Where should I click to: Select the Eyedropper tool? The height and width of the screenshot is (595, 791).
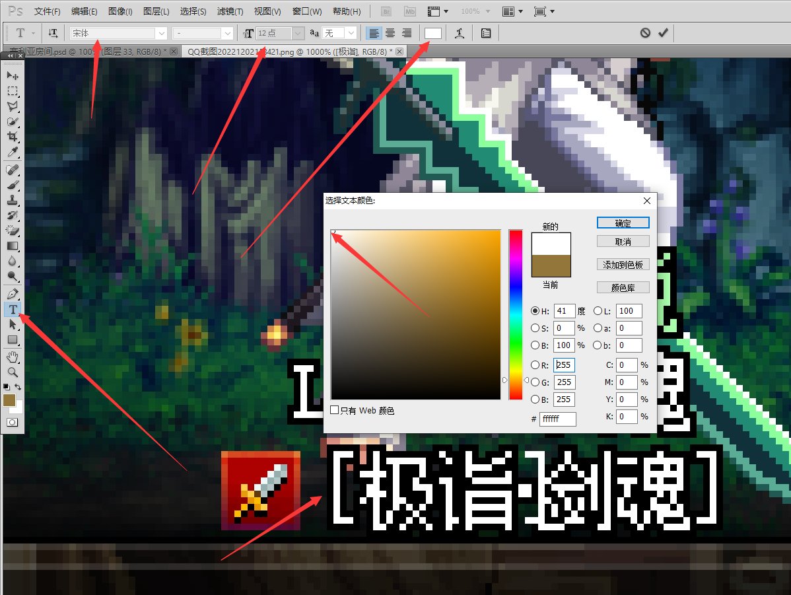13,152
